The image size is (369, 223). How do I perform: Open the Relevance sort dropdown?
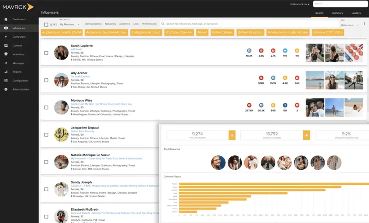350,25
